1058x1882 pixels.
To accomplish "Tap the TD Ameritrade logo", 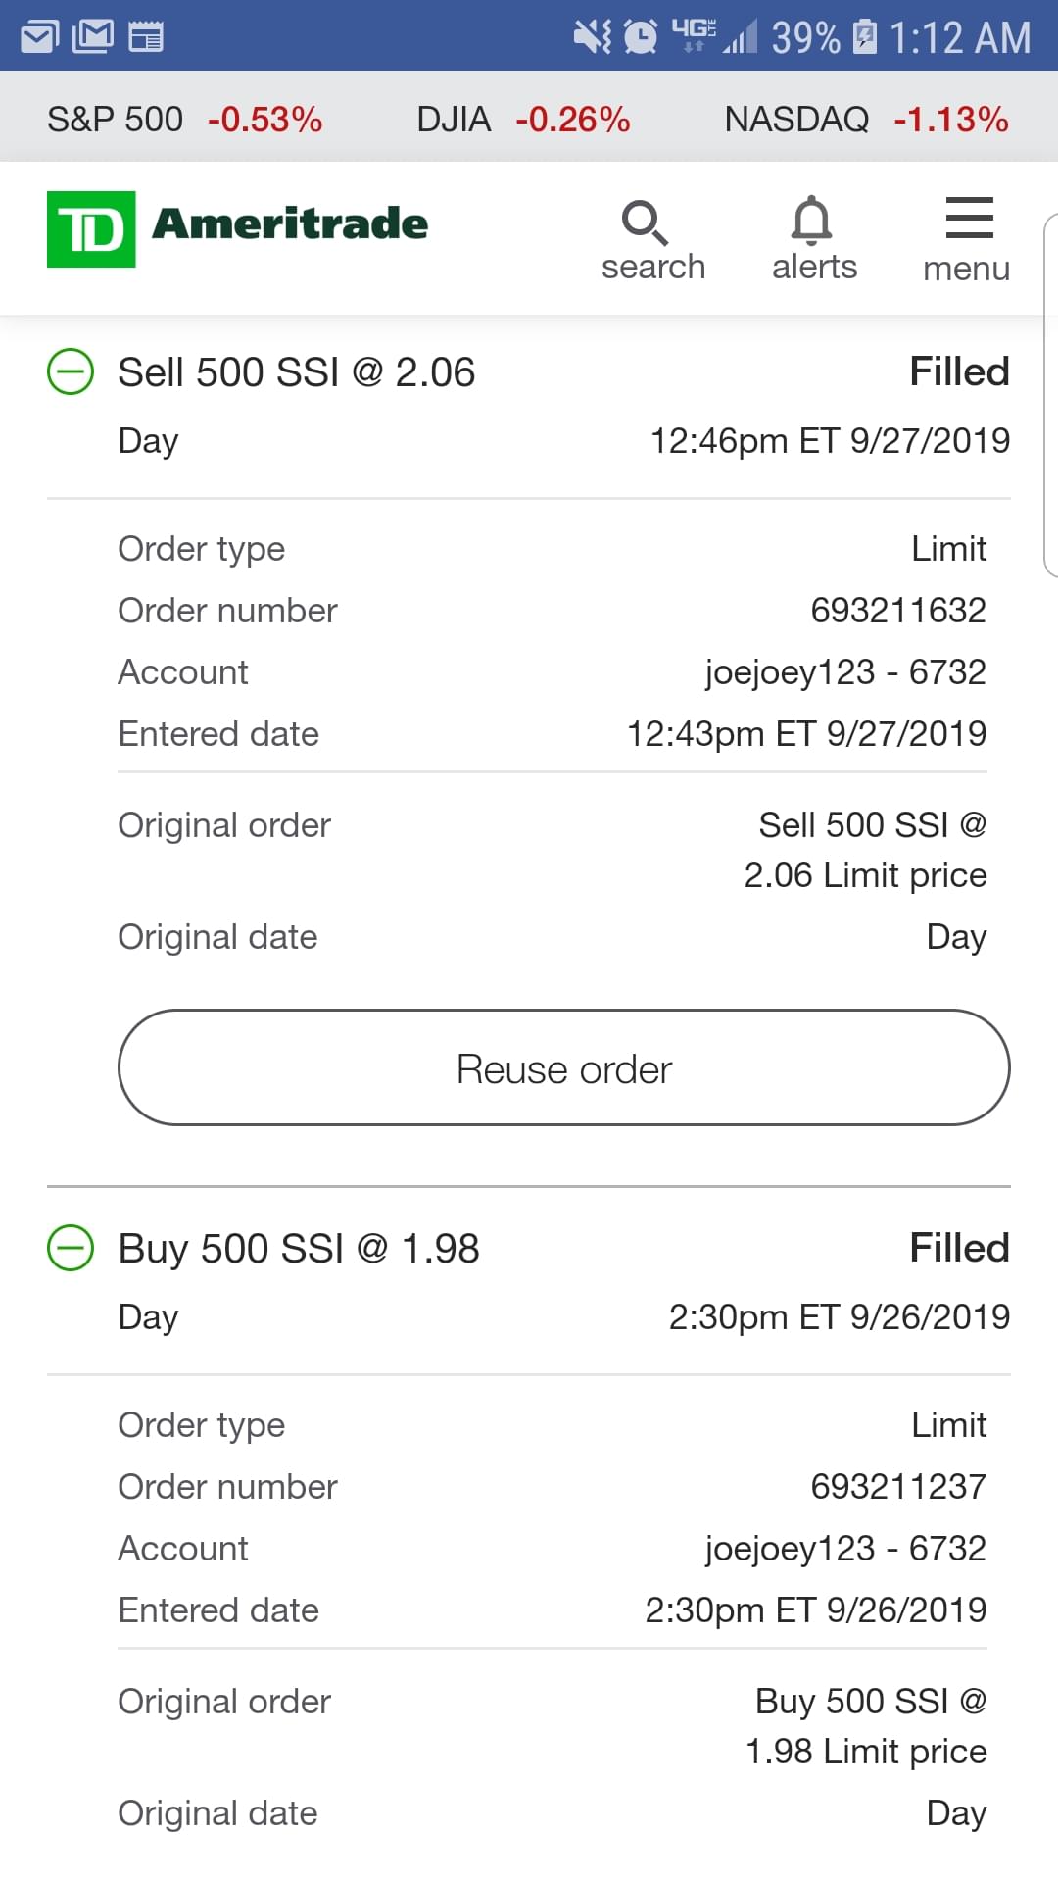I will 238,228.
